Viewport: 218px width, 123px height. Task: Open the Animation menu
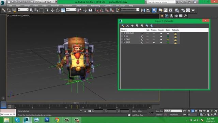pyautogui.click(x=67, y=5)
